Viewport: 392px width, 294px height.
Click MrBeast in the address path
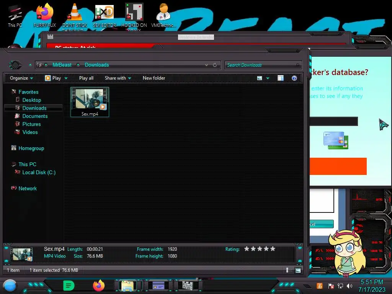pos(62,65)
